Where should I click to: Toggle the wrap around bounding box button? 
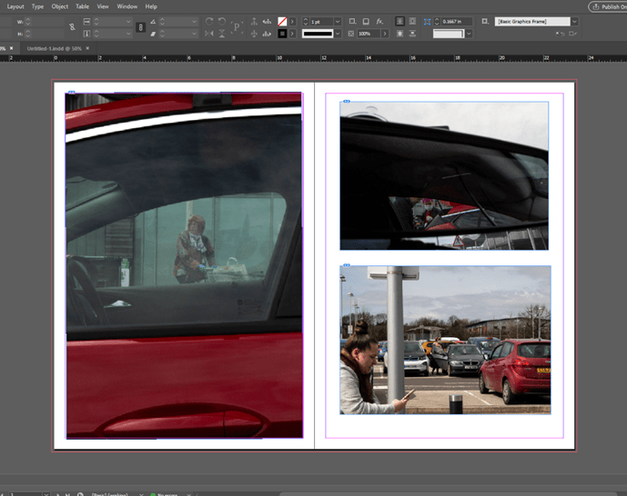[412, 21]
